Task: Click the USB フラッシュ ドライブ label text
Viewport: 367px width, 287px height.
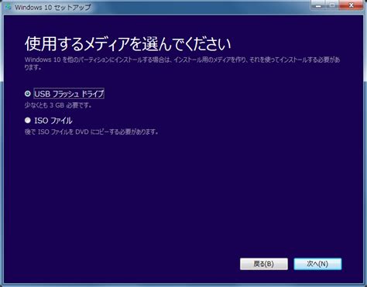Action: tap(69, 94)
